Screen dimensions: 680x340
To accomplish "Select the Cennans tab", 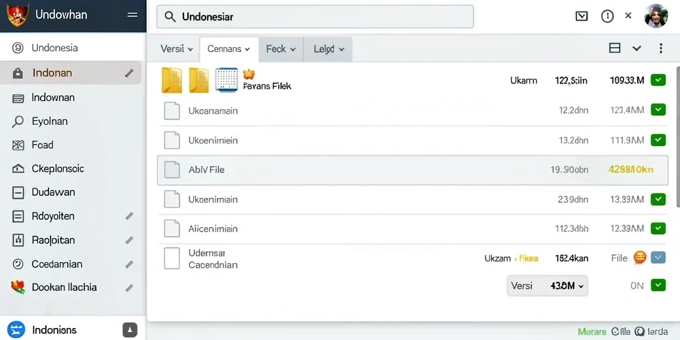I will click(x=229, y=49).
